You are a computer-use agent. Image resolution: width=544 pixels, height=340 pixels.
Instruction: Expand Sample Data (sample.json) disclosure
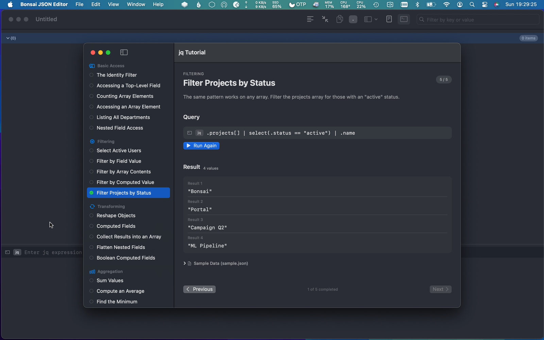(x=185, y=263)
